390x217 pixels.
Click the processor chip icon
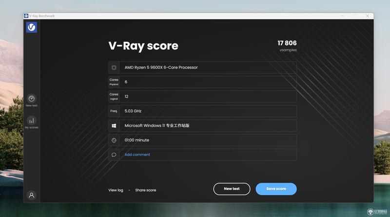click(x=114, y=67)
